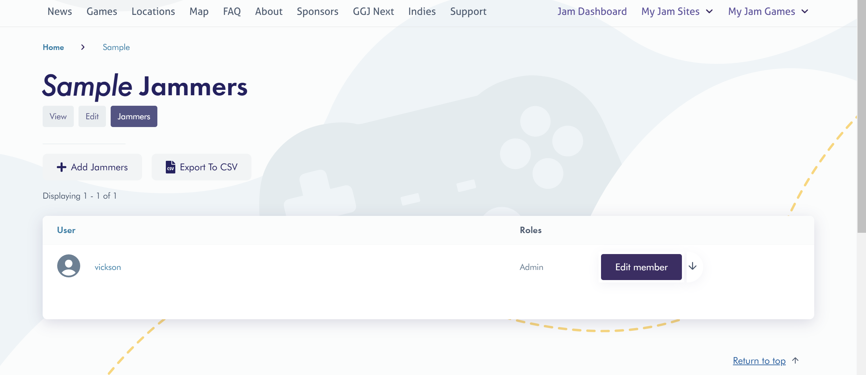Open the Sponsors menu item

tap(317, 11)
